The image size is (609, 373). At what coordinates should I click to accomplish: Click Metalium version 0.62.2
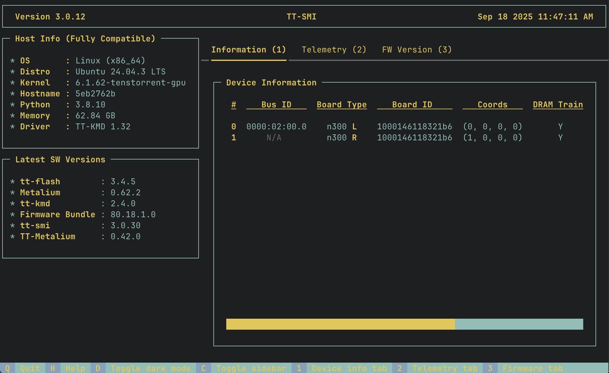(125, 193)
